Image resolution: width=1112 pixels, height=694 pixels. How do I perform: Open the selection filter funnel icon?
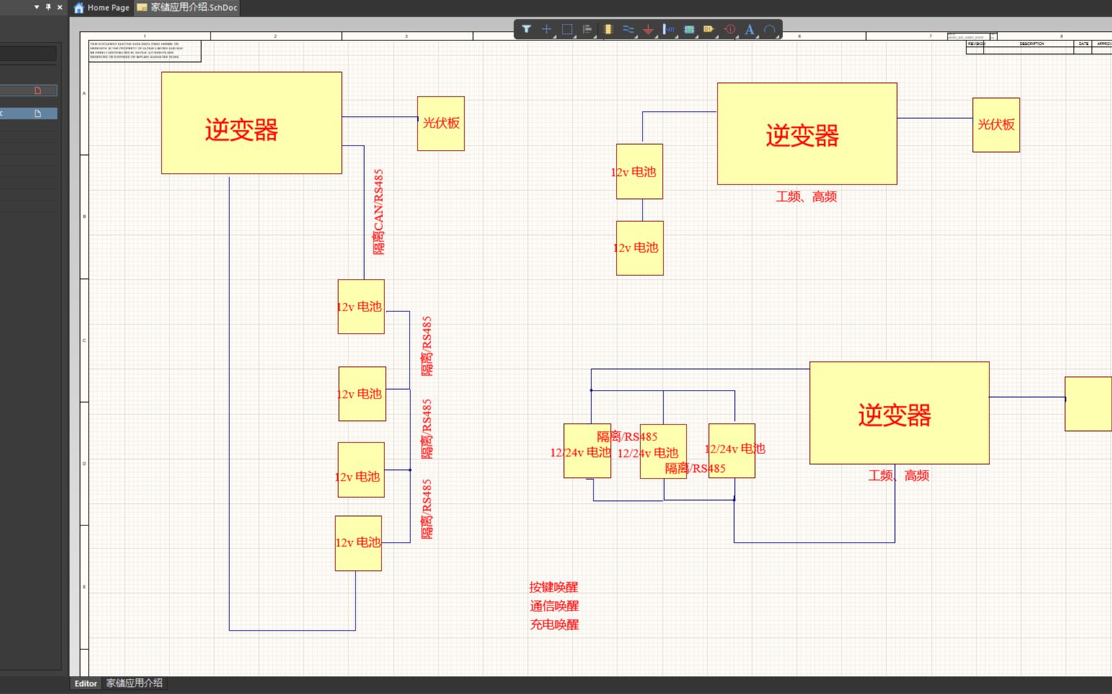click(x=526, y=30)
